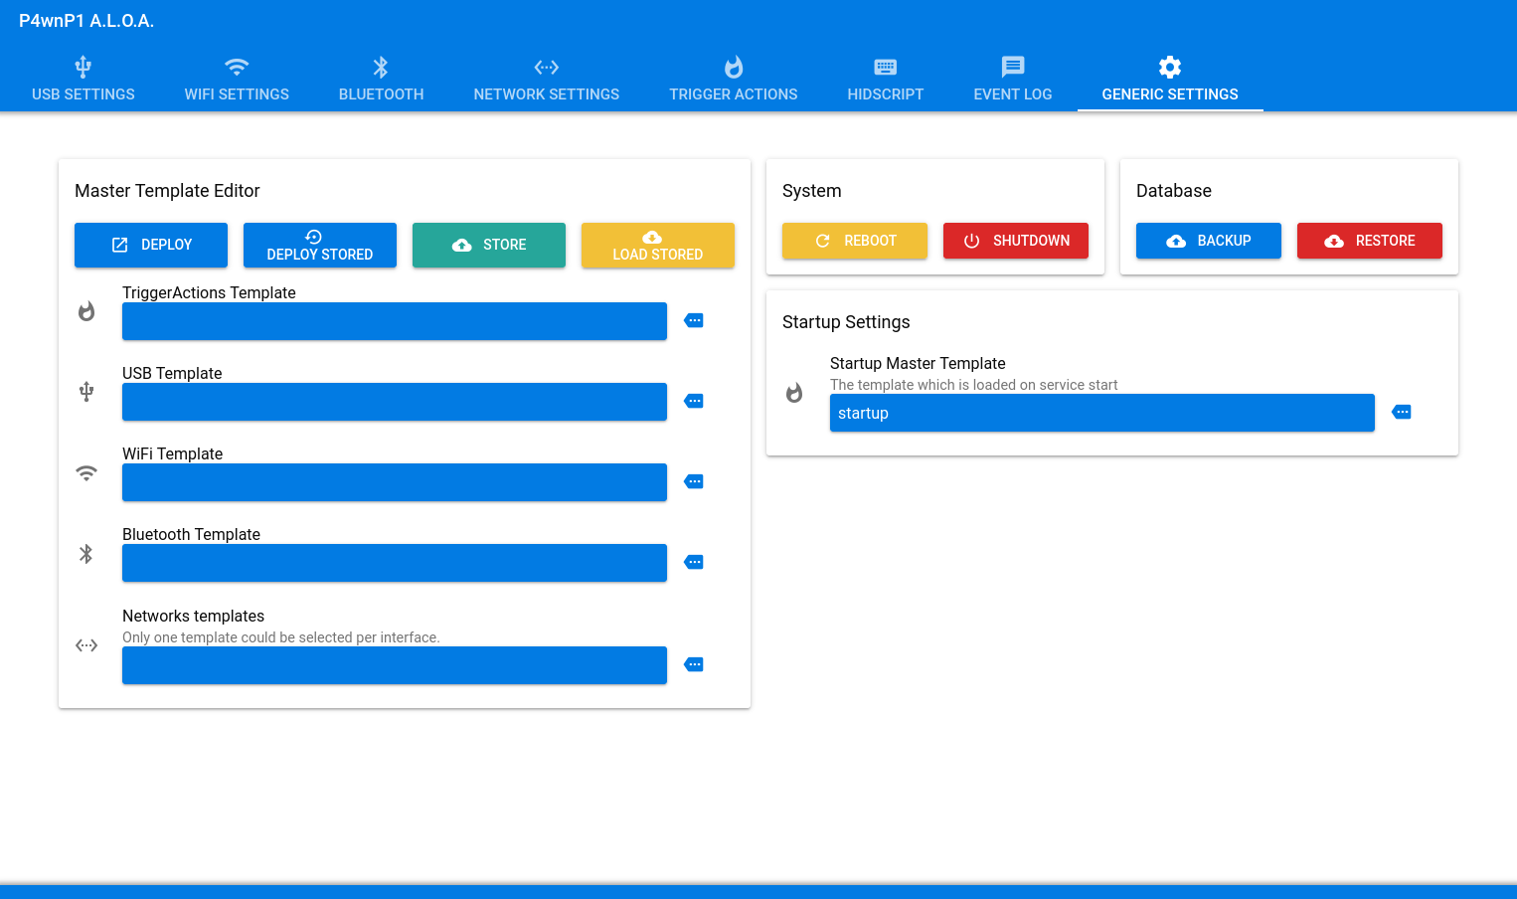
Task: Click the USB Template selector icon
Action: 694,401
